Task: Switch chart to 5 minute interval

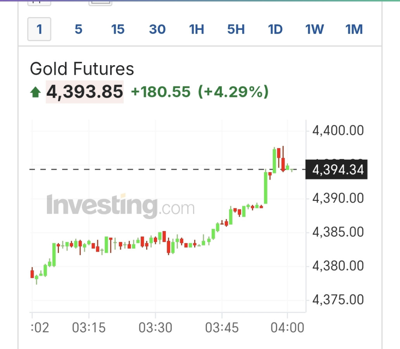Action: pyautogui.click(x=79, y=29)
